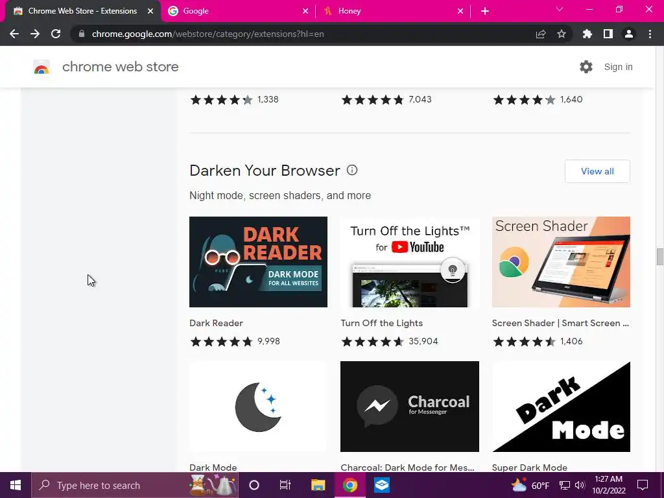The height and width of the screenshot is (498, 664).
Task: Open network settings from the tray icon
Action: point(565,485)
